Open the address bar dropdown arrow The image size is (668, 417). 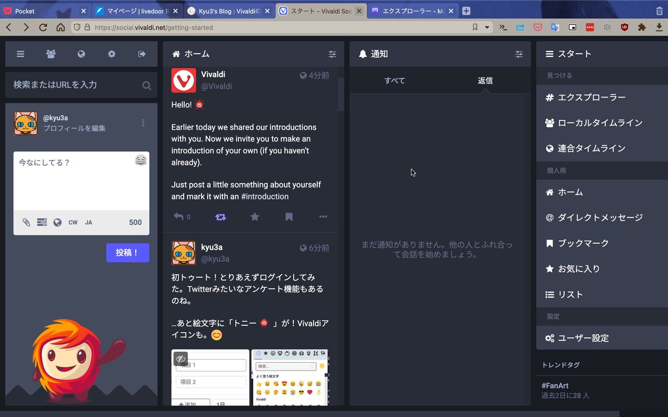(487, 28)
